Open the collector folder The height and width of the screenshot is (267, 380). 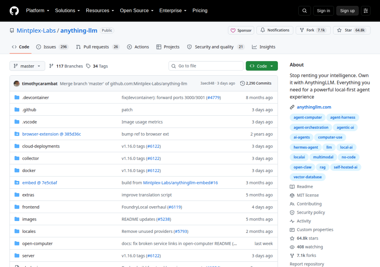[30, 158]
